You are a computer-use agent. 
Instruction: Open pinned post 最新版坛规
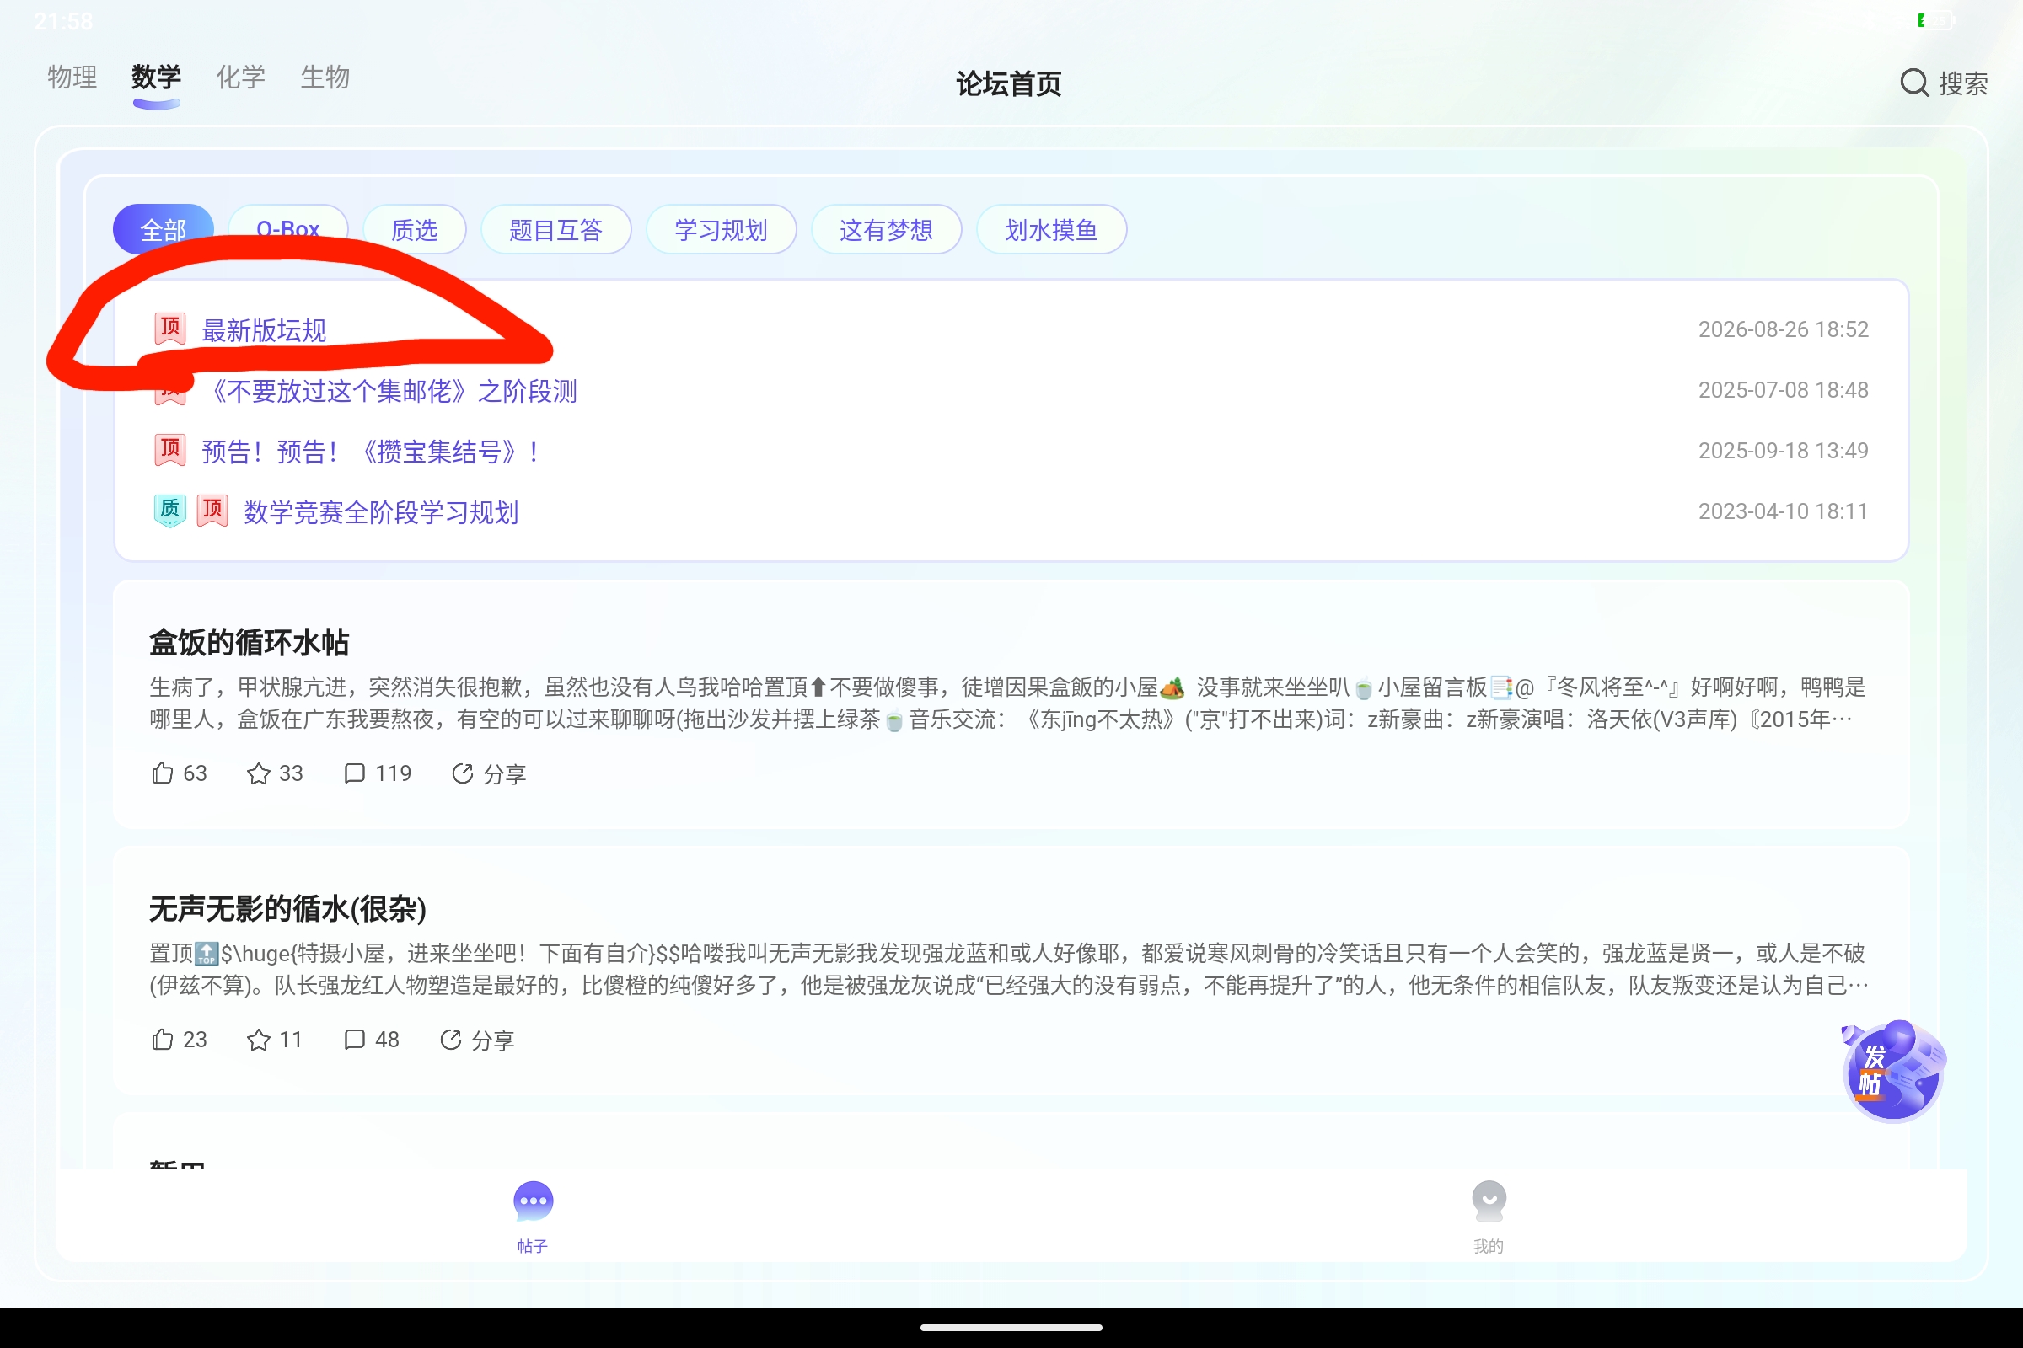click(264, 330)
